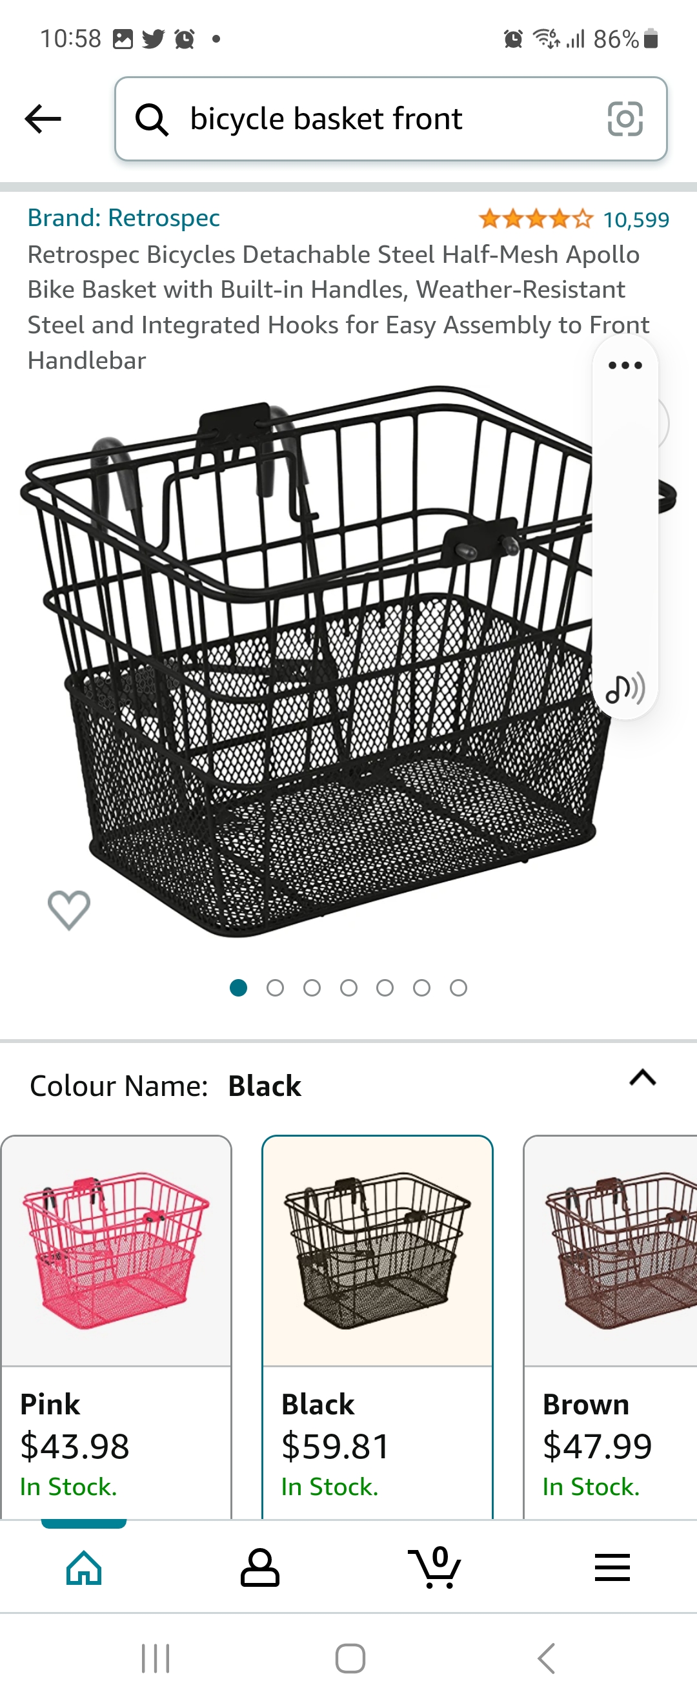The image size is (697, 1705).
Task: Tap the sound wave audio icon
Action: click(625, 688)
